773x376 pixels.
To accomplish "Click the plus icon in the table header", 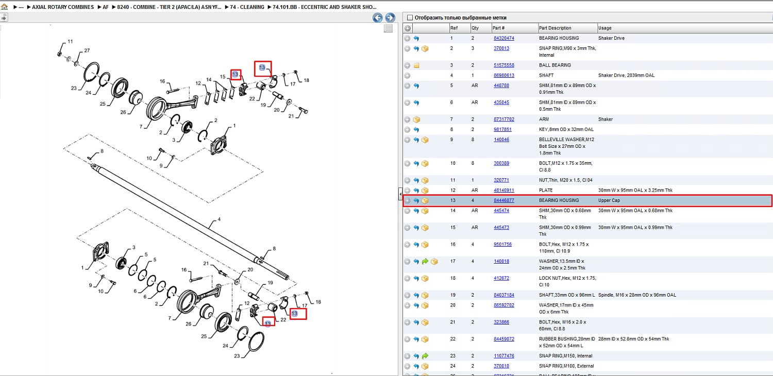I will [x=407, y=28].
